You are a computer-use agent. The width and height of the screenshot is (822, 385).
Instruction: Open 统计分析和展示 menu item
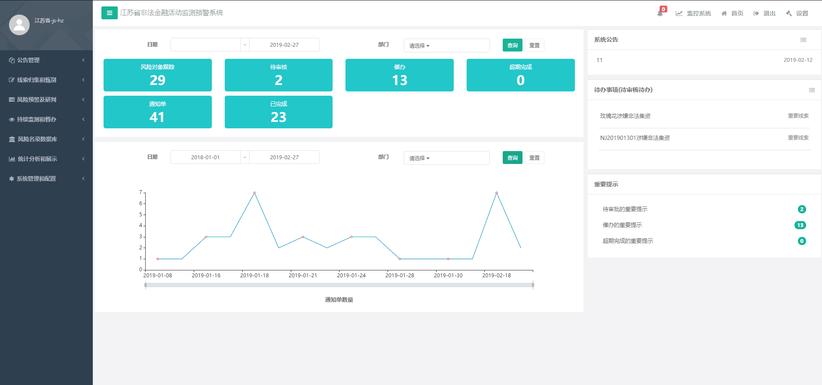click(x=46, y=159)
